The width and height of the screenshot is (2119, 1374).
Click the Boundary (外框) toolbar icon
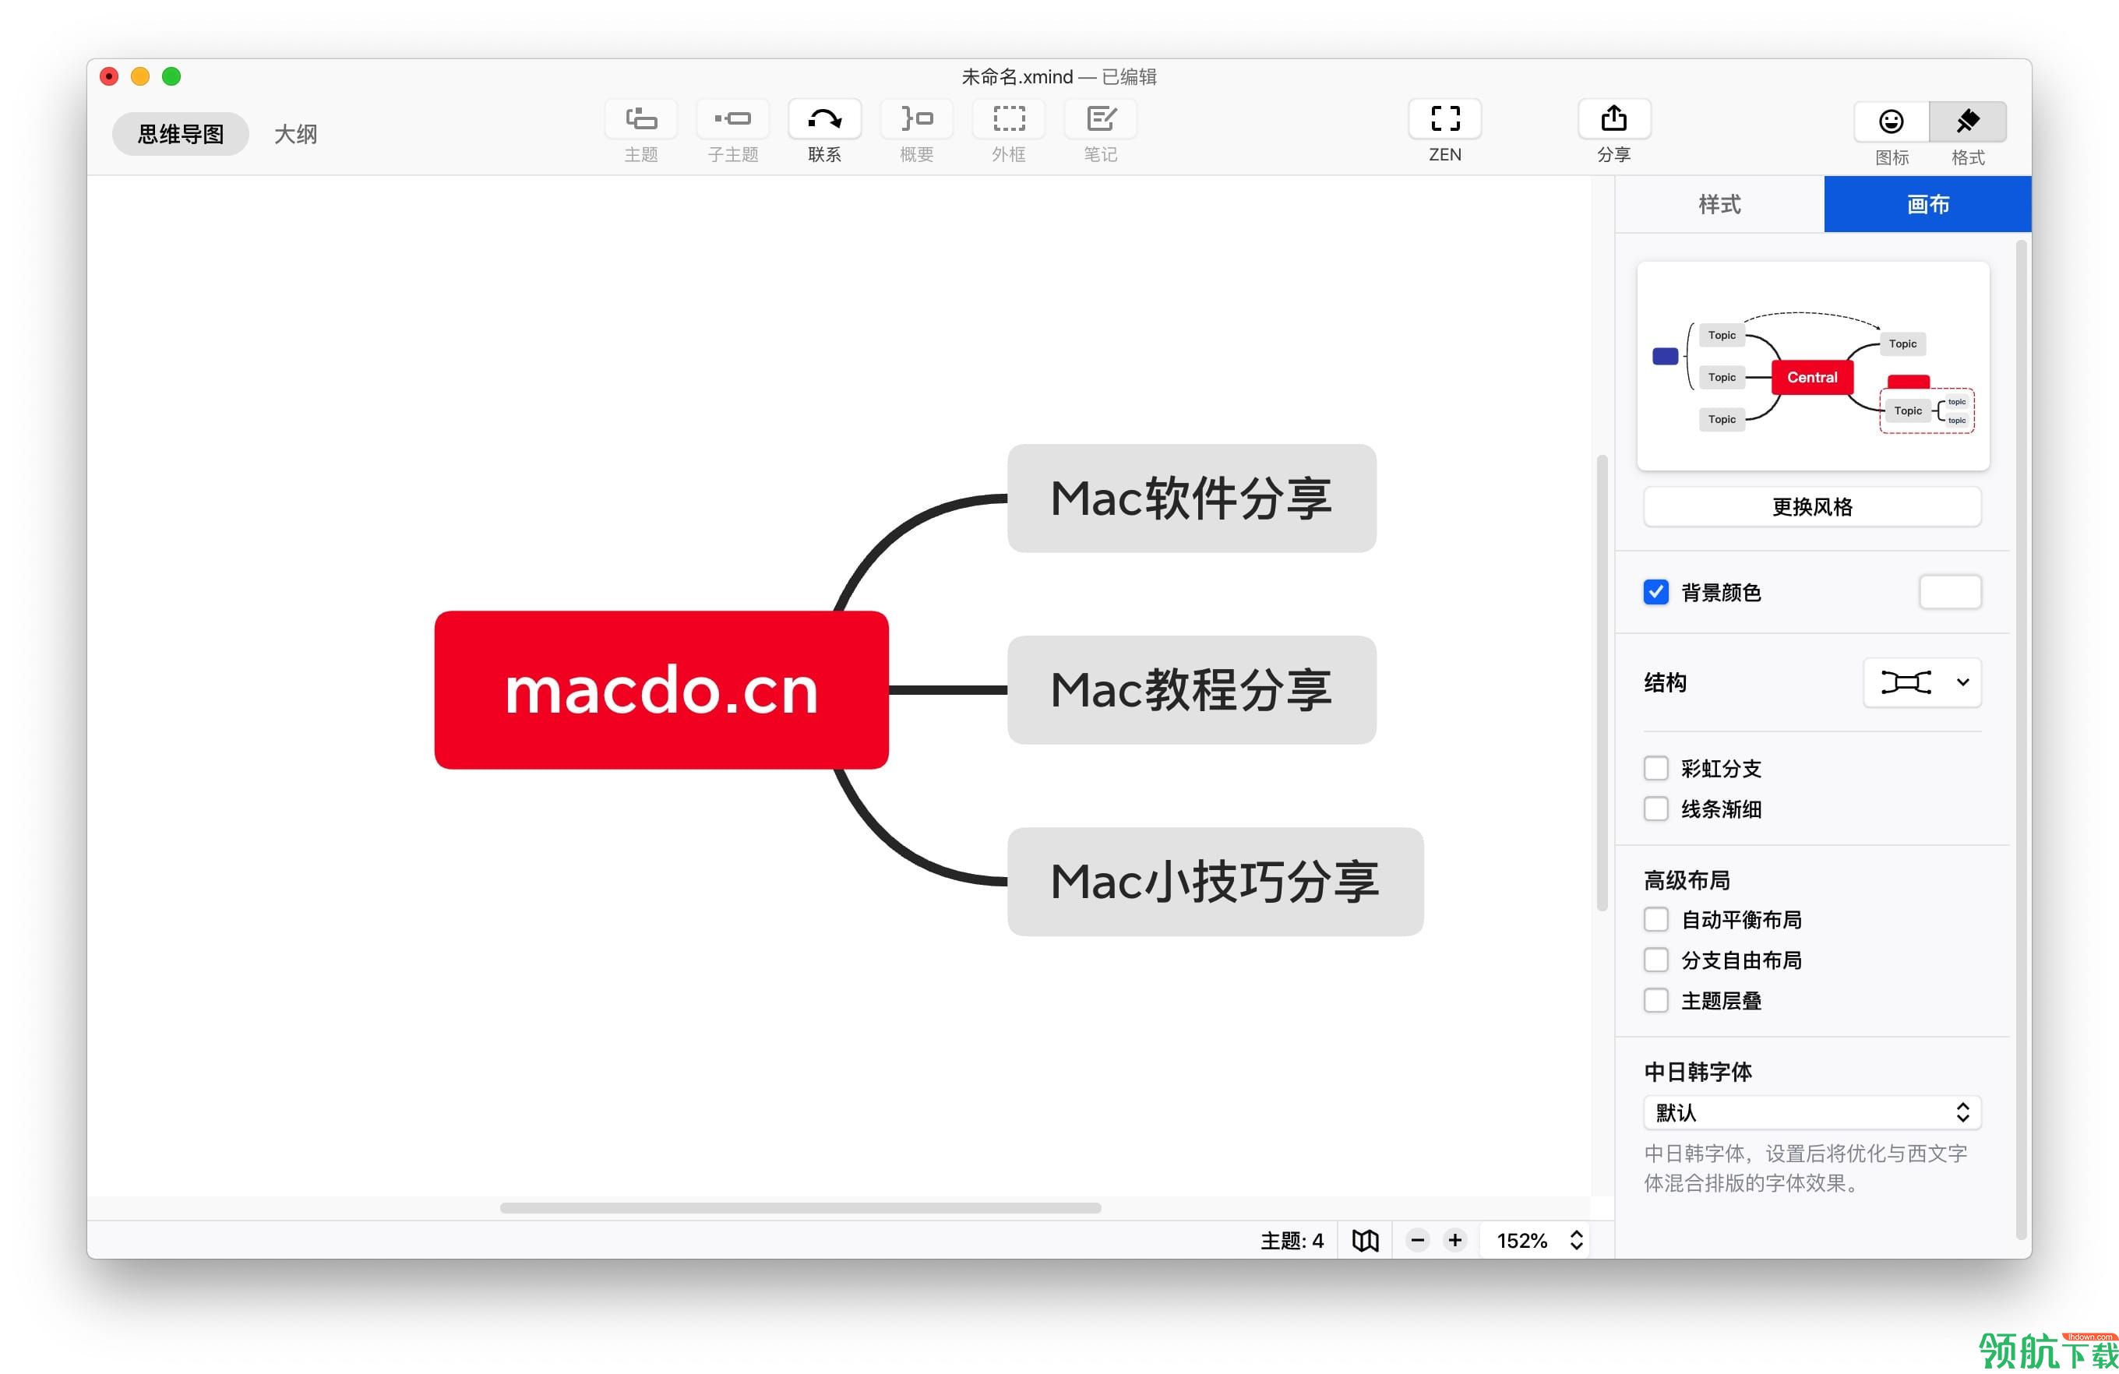click(1009, 118)
